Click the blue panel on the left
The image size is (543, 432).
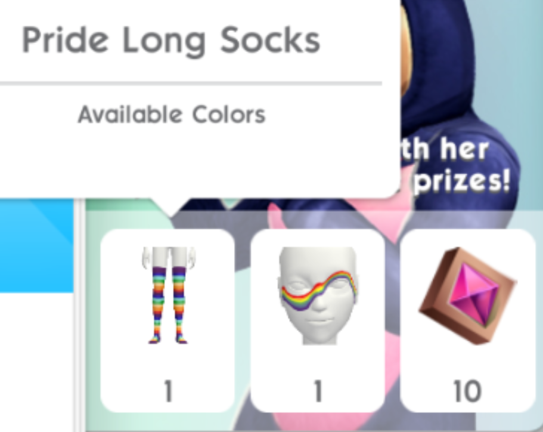[x=36, y=245]
